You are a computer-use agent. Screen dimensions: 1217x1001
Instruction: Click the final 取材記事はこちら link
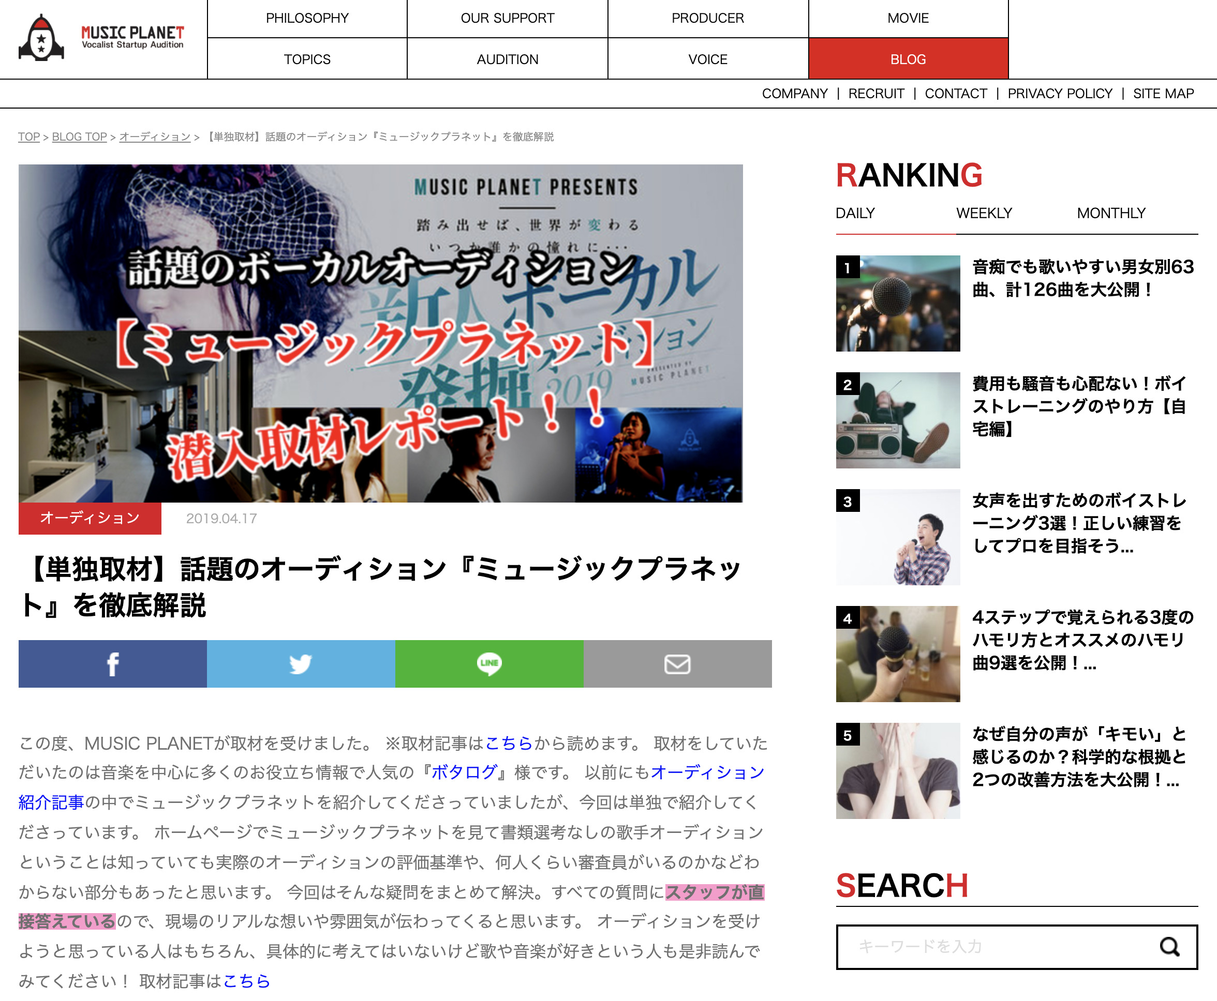[246, 981]
